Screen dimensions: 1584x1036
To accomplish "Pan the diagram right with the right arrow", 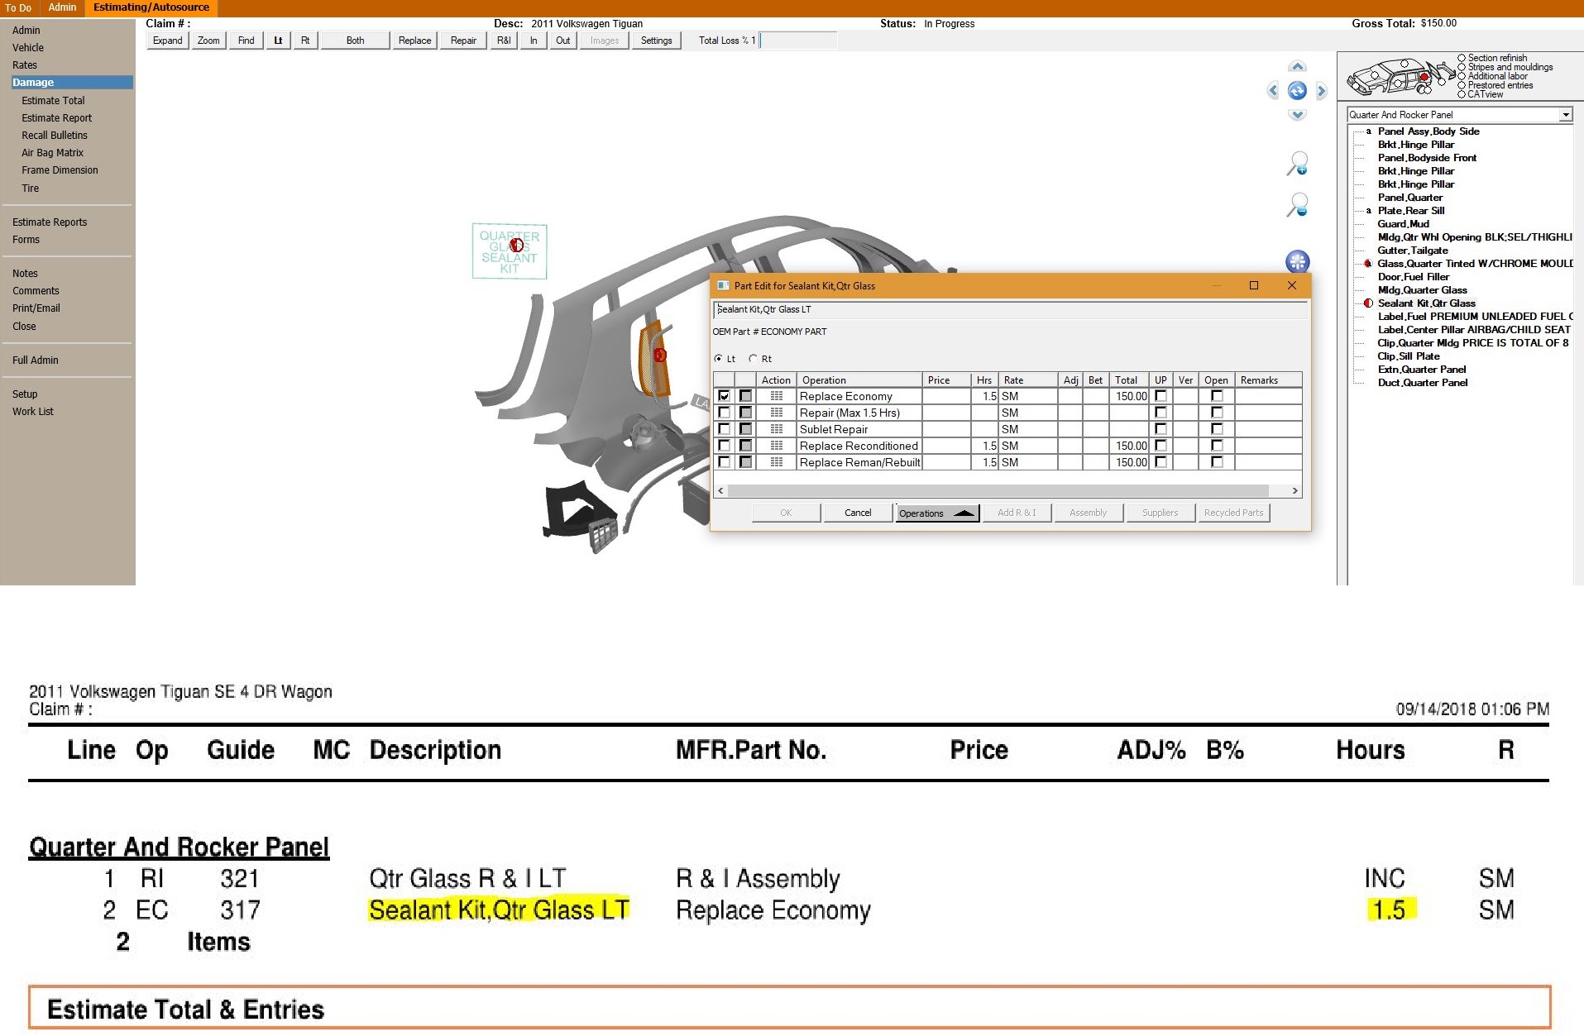I will coord(1322,91).
